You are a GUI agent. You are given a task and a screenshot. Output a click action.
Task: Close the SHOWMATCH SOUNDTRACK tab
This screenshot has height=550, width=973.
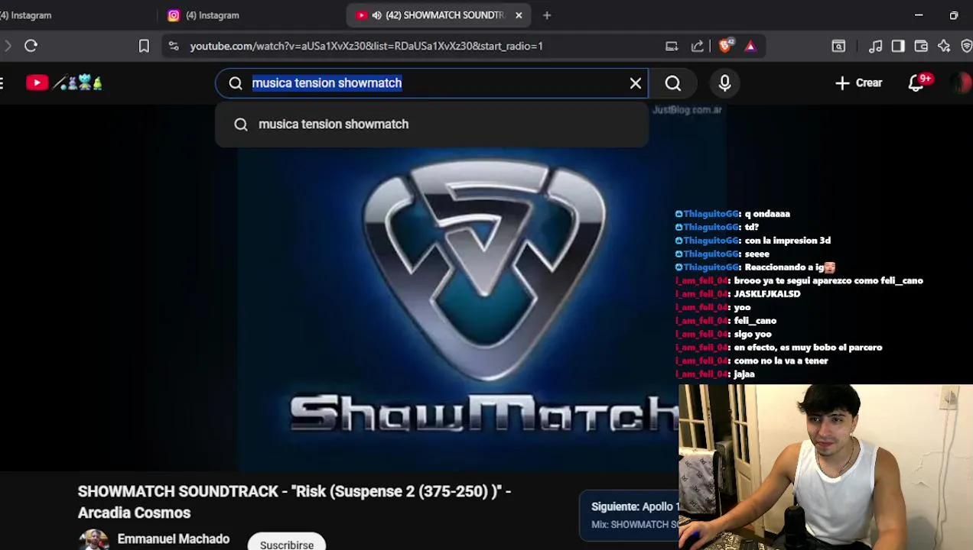(519, 15)
